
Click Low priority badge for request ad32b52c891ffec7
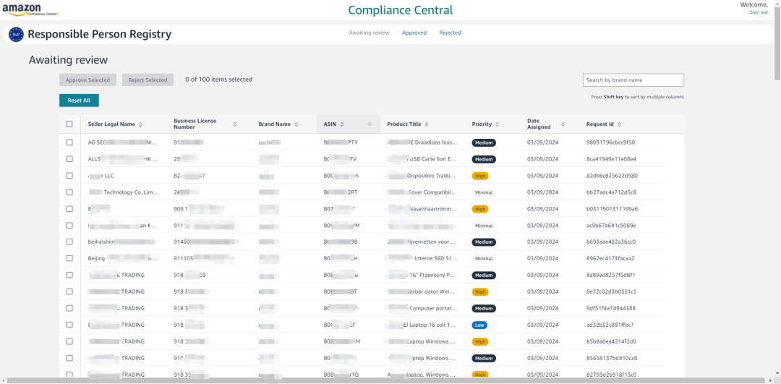[x=479, y=325]
